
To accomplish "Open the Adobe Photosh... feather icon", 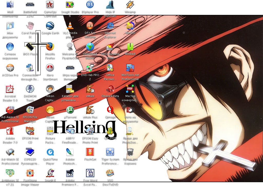I will click(x=70, y=152).
